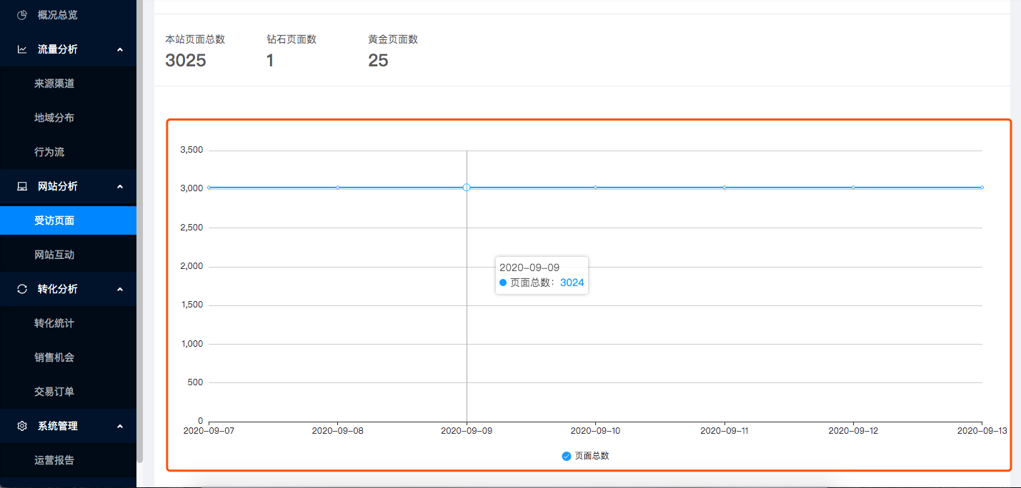Navigate to 转化统计
Image resolution: width=1021 pixels, height=488 pixels.
[x=54, y=323]
